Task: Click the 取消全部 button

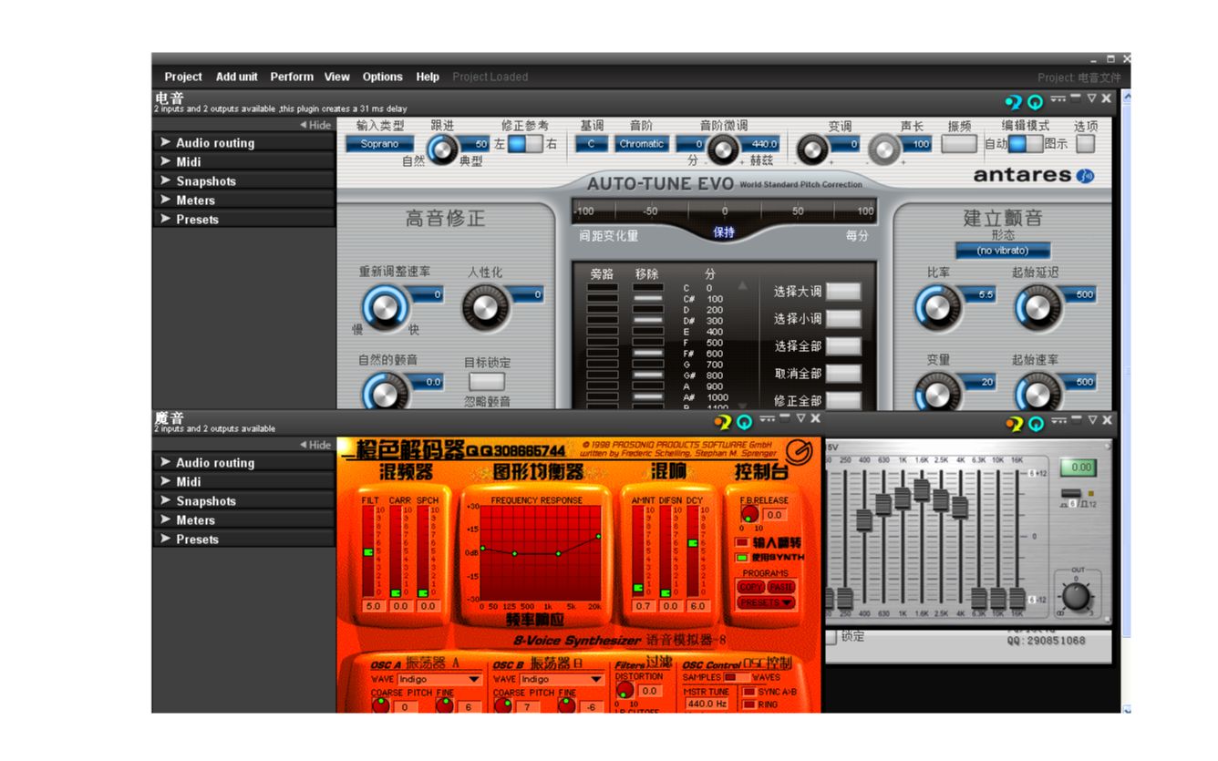Action: (843, 374)
